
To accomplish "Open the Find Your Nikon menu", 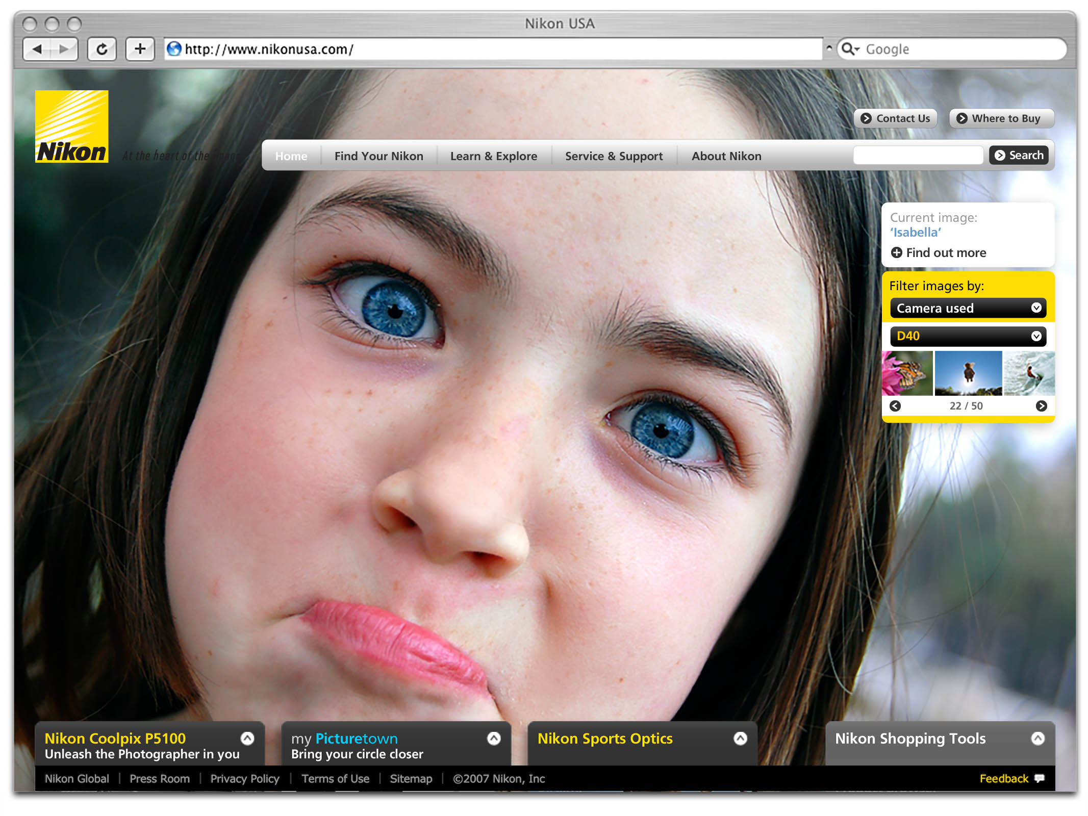I will click(378, 156).
